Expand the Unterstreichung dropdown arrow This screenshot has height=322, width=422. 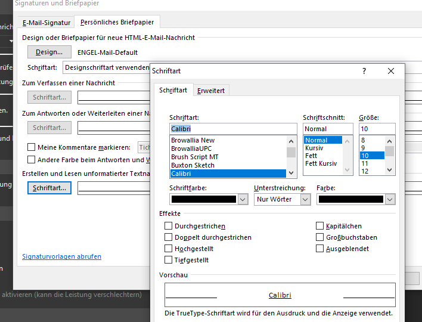point(305,200)
